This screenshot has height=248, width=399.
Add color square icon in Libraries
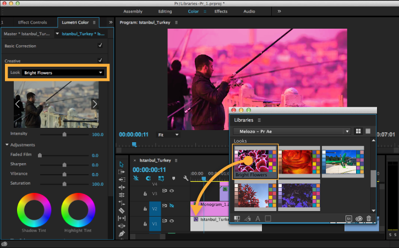pos(268,218)
